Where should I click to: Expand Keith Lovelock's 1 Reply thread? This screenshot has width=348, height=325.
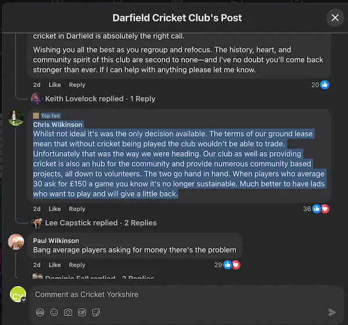coord(100,99)
